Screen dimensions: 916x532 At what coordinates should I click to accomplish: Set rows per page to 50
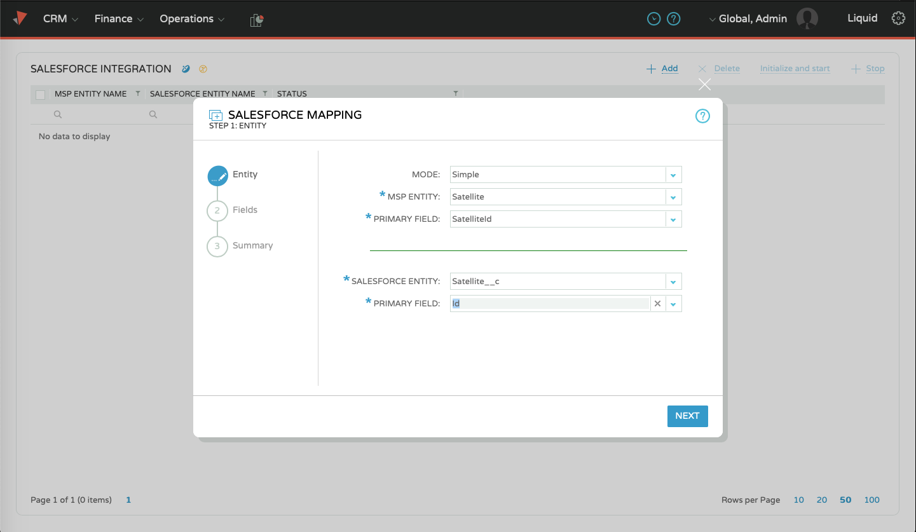pyautogui.click(x=845, y=500)
